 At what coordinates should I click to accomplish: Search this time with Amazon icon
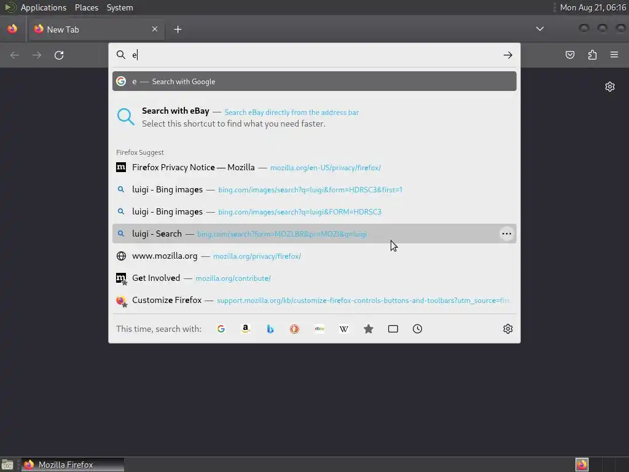coord(246,329)
